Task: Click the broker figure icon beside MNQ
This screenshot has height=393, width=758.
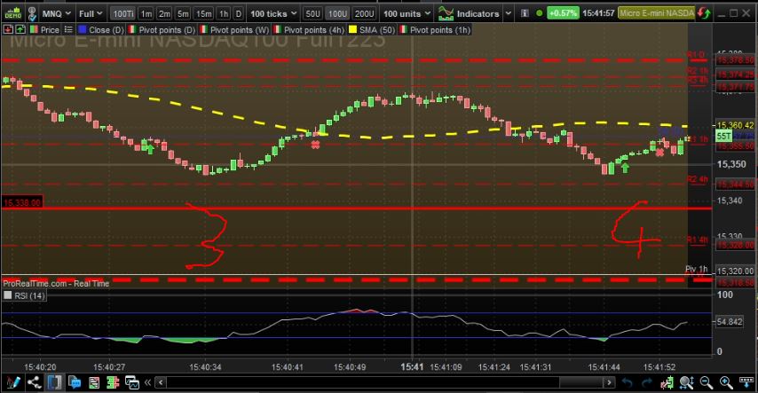Action: (x=32, y=13)
